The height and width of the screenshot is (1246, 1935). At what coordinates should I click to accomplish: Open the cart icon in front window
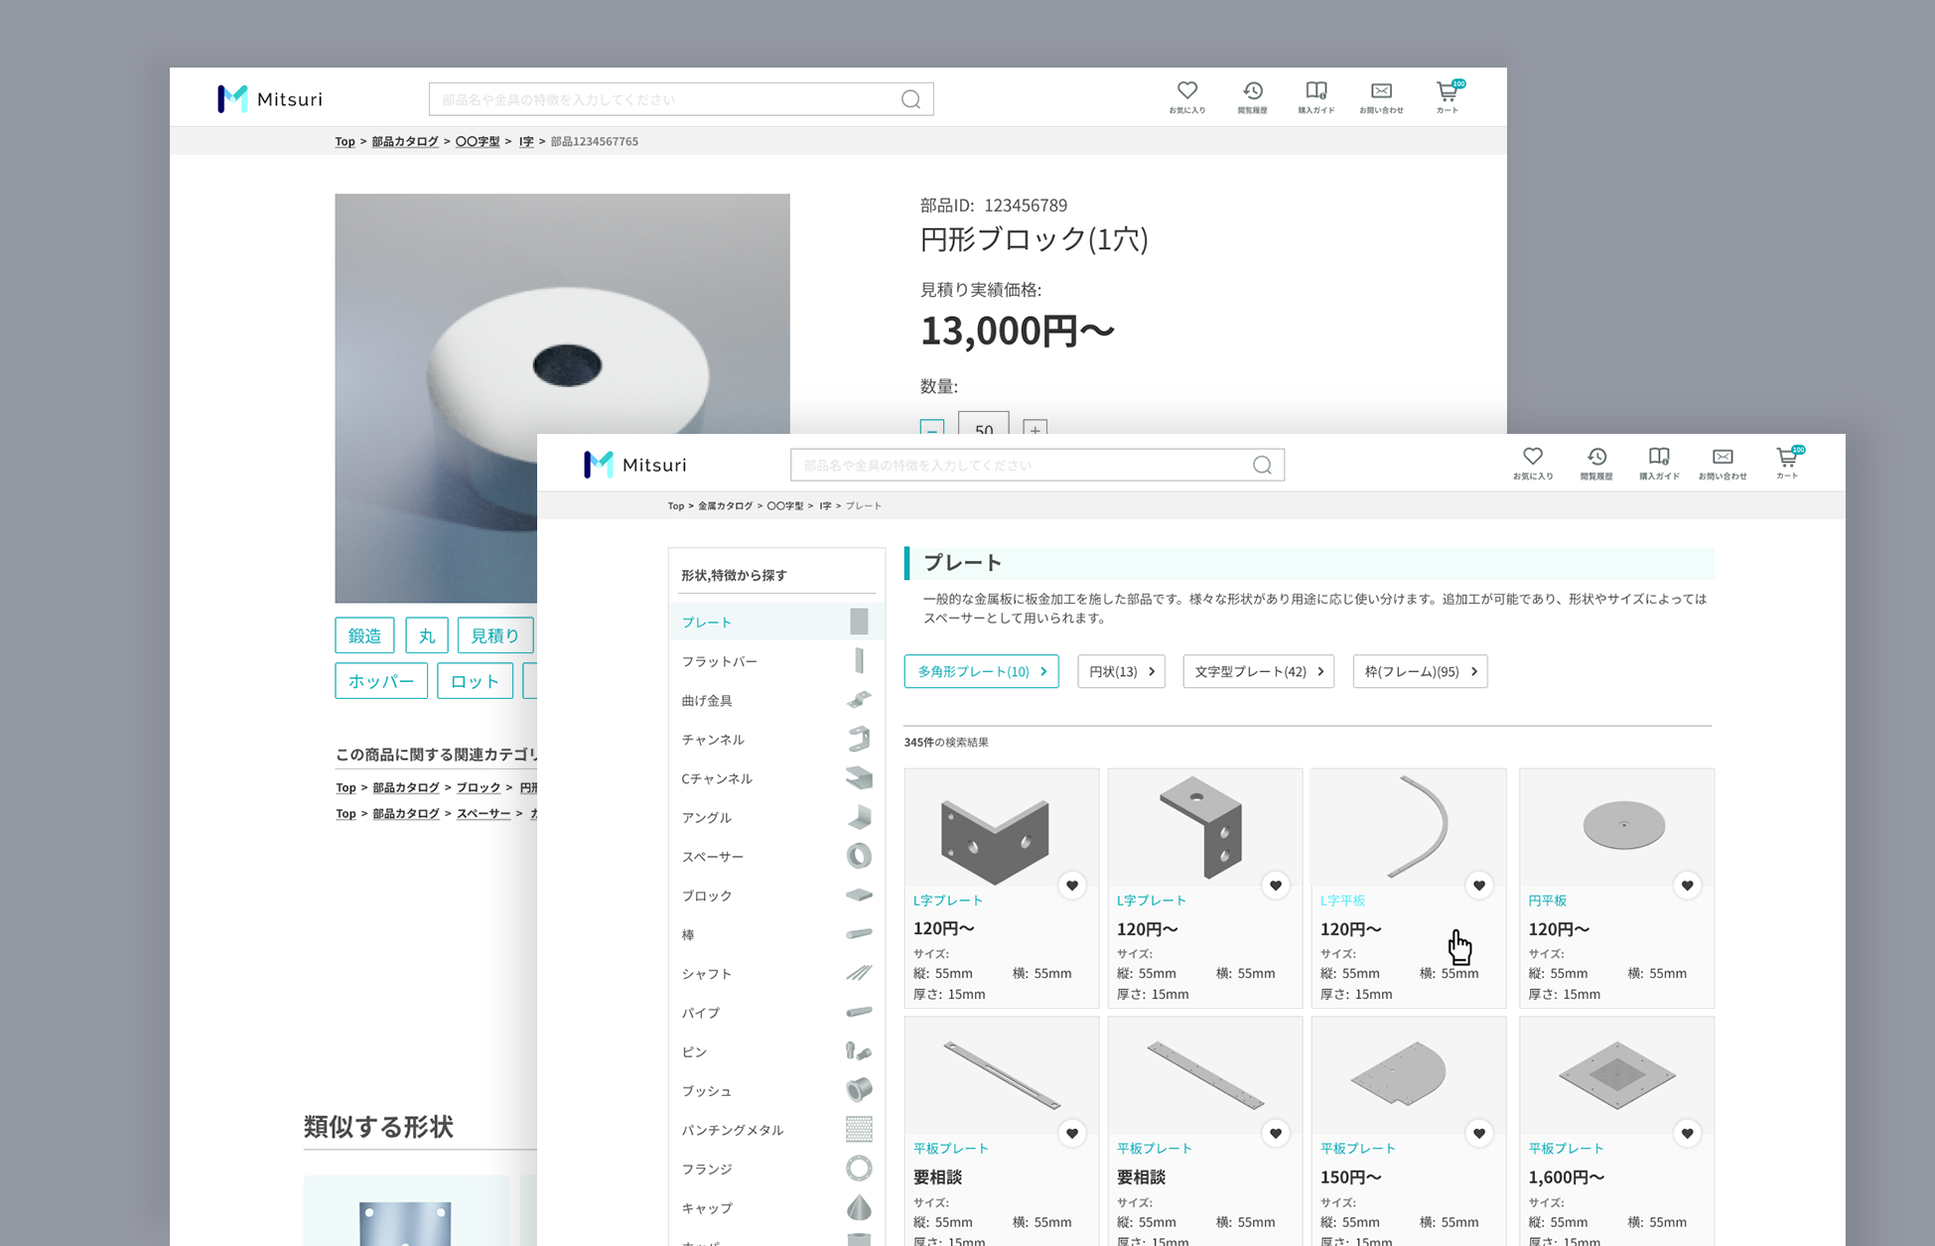point(1786,458)
